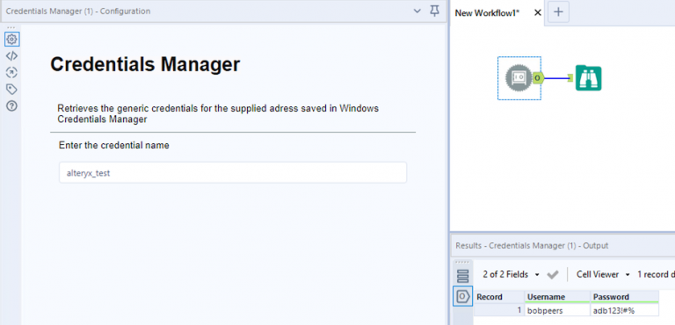
Task: Open the Configuration gear tab in sidebar
Action: [x=11, y=40]
